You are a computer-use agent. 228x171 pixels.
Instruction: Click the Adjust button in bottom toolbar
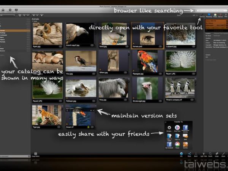coord(223,154)
